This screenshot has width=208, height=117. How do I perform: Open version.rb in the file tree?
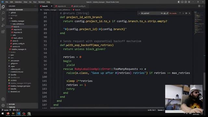16,46
